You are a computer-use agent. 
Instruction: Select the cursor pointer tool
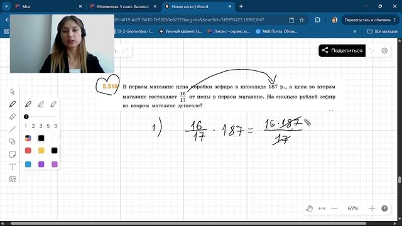click(x=13, y=92)
